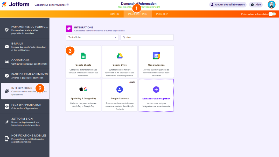Click Google Drive card description text

[x=120, y=73]
